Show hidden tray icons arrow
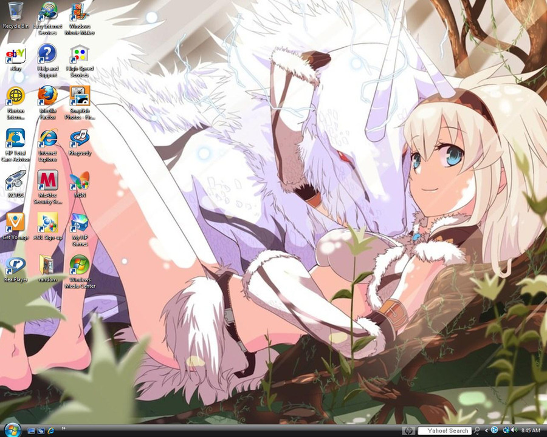Screen dimensions: 547x437 pyautogui.click(x=486, y=431)
